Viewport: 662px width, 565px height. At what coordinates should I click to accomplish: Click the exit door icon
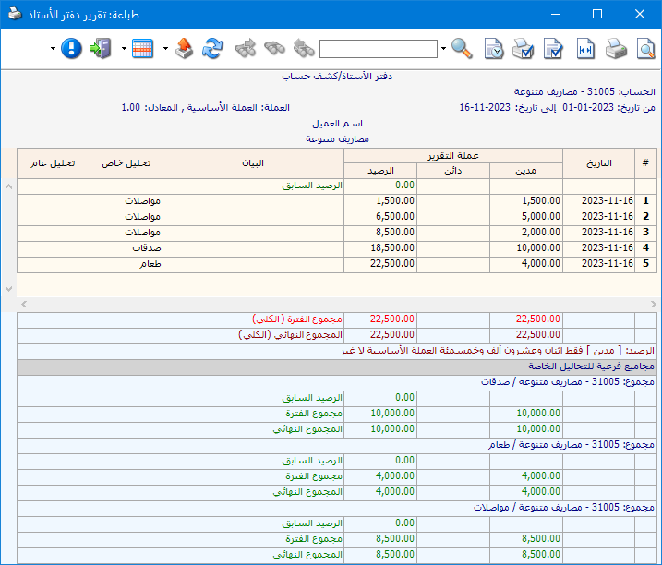pos(101,49)
